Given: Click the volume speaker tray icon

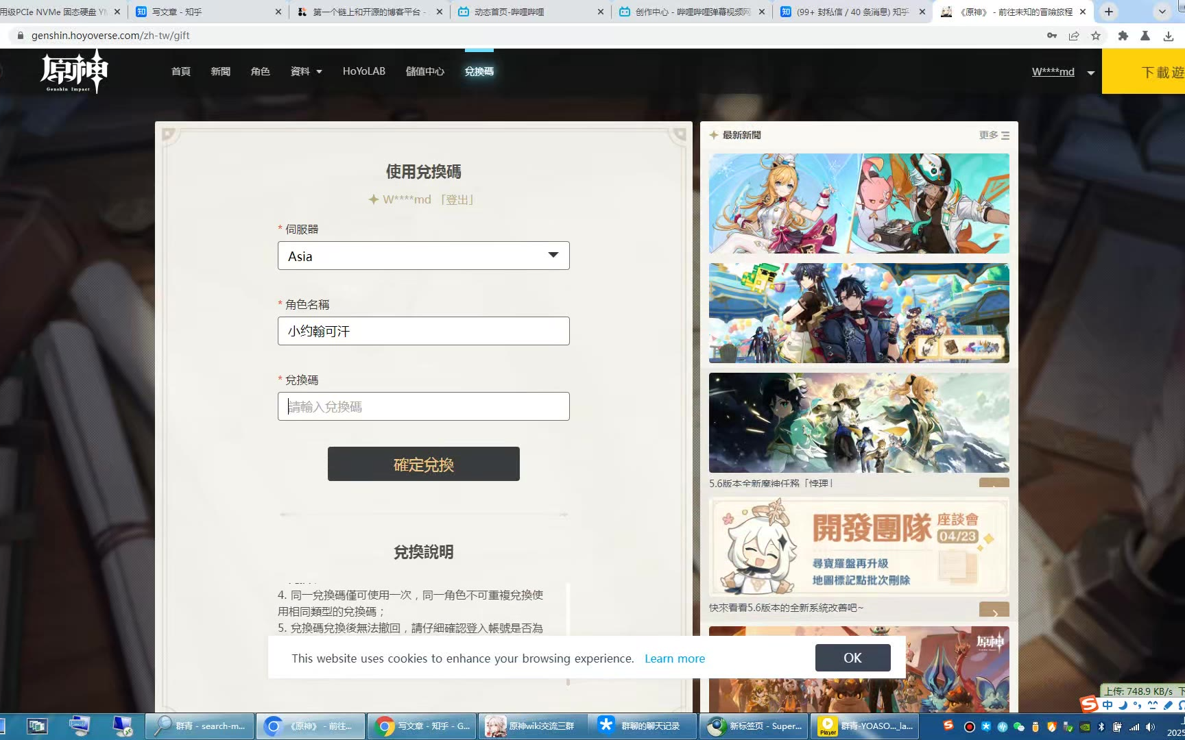Looking at the screenshot, I should pyautogui.click(x=1150, y=727).
